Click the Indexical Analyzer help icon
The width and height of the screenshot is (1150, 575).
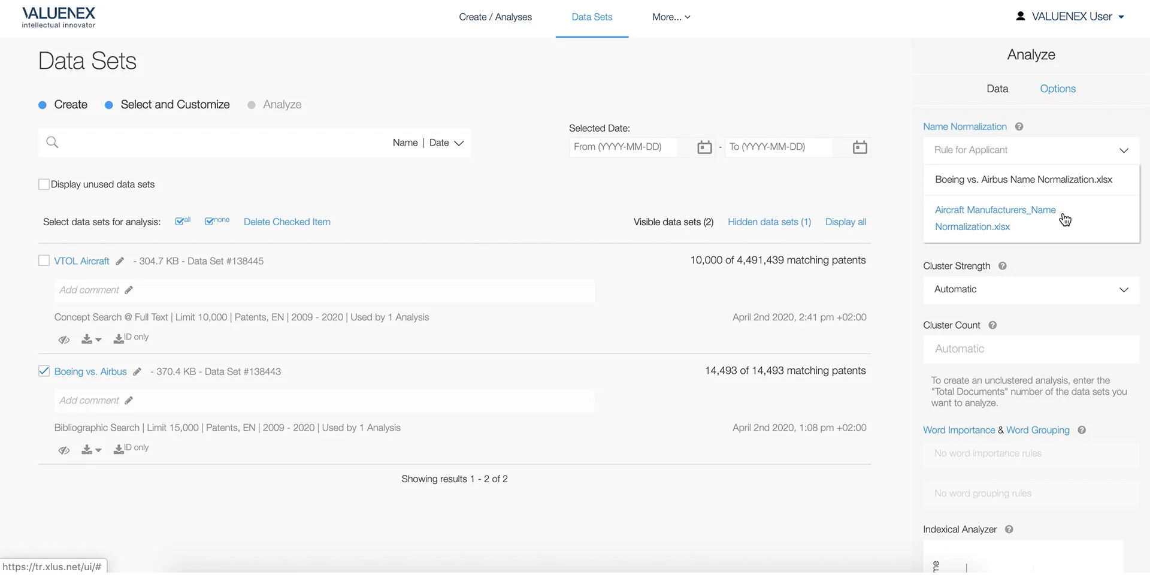pos(1009,529)
